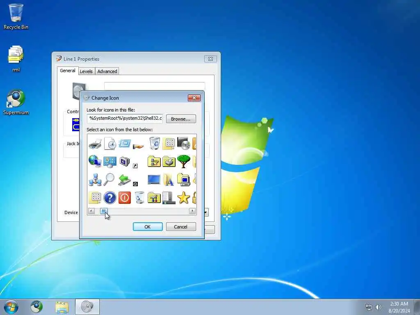Click the volume tray icon
Viewport: 420px width, 315px height.
coord(379,307)
